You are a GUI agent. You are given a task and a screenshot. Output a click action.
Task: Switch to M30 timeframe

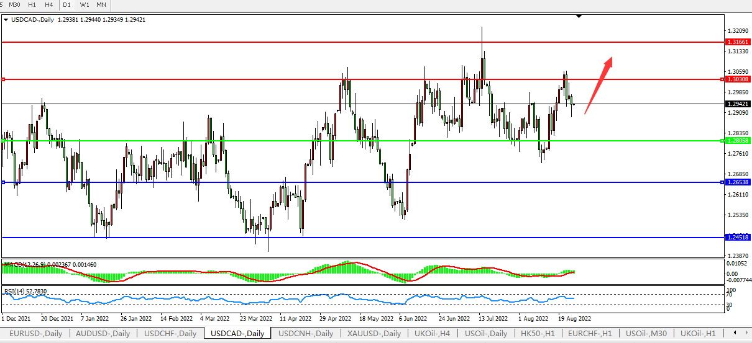pyautogui.click(x=14, y=5)
